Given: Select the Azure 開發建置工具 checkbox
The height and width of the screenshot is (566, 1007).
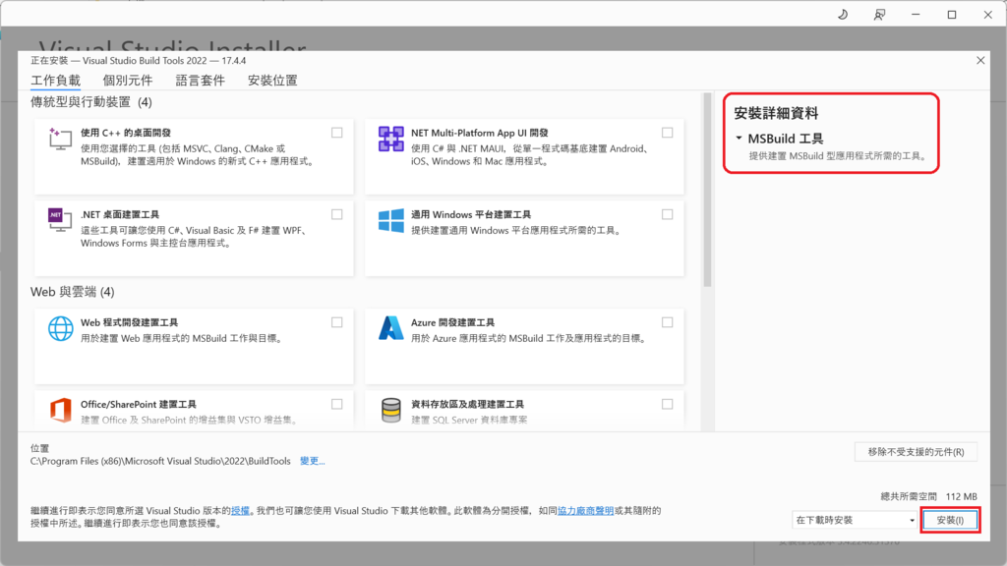Looking at the screenshot, I should pyautogui.click(x=668, y=322).
